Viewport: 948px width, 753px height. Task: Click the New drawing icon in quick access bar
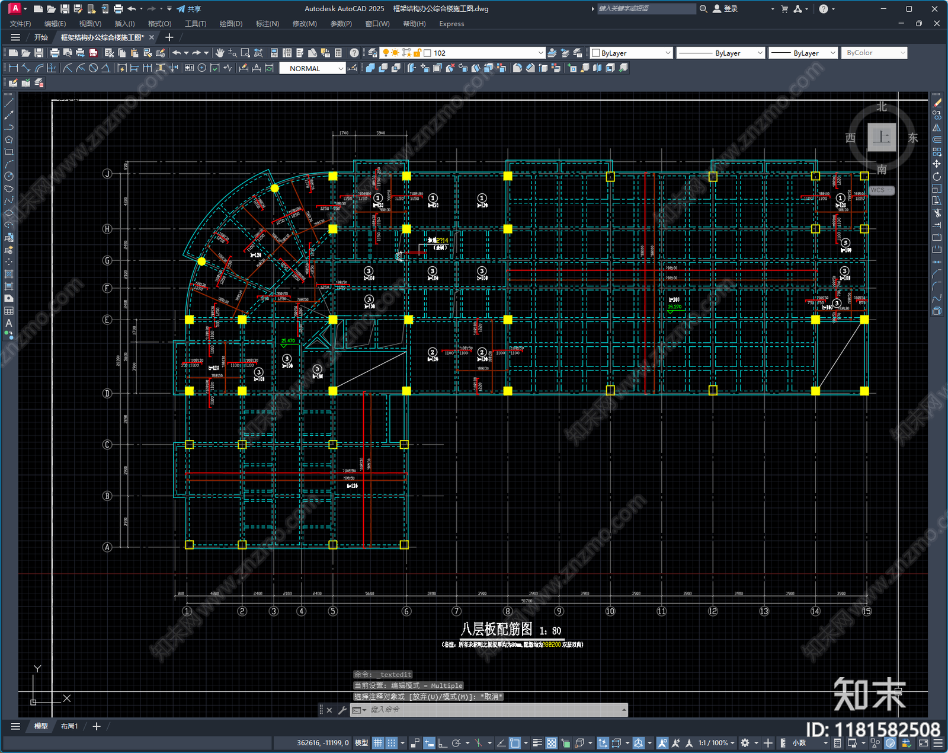38,9
